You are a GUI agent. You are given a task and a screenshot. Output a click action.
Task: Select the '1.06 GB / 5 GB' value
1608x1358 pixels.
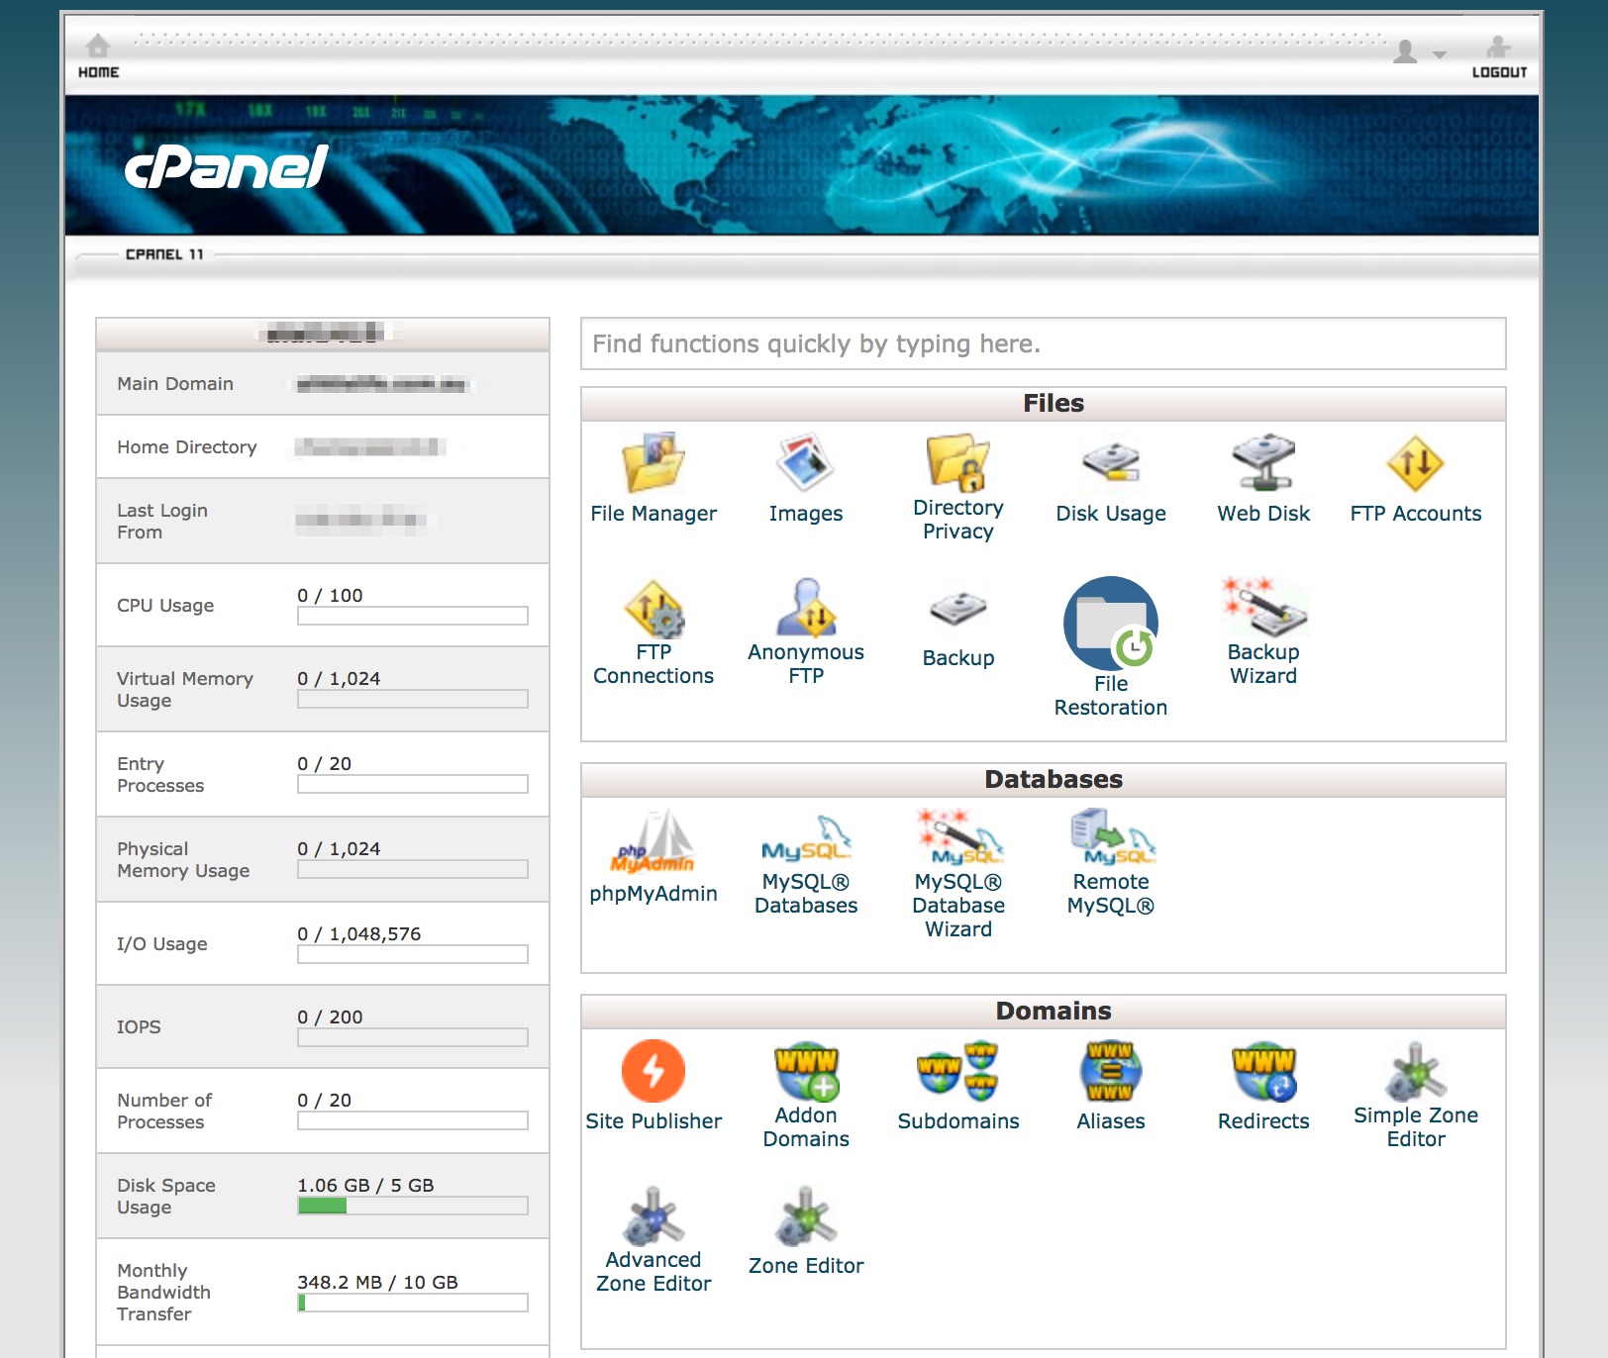365,1185
